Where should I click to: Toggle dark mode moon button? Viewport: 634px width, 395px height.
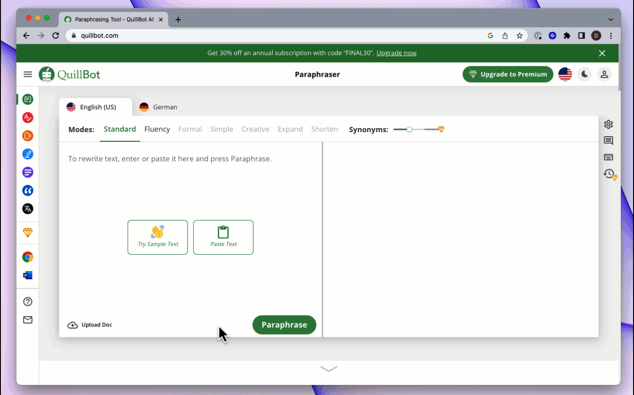coord(585,74)
